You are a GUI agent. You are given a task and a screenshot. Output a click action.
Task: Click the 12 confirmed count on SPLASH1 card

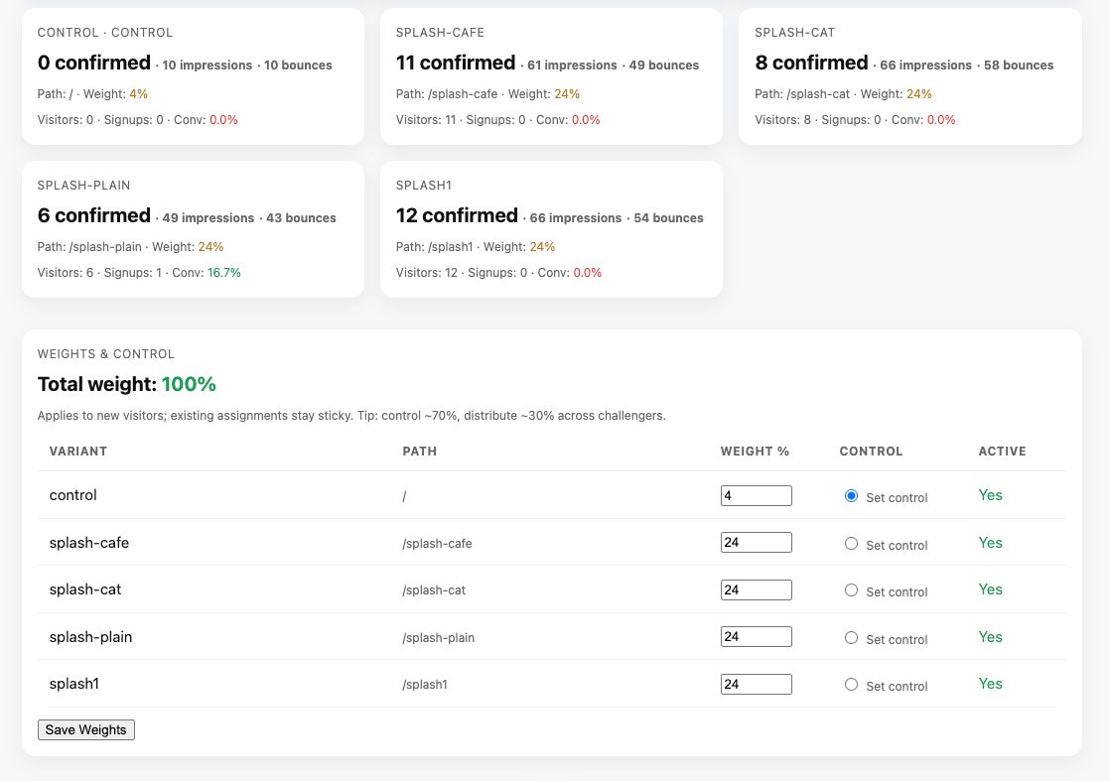pyautogui.click(x=457, y=215)
